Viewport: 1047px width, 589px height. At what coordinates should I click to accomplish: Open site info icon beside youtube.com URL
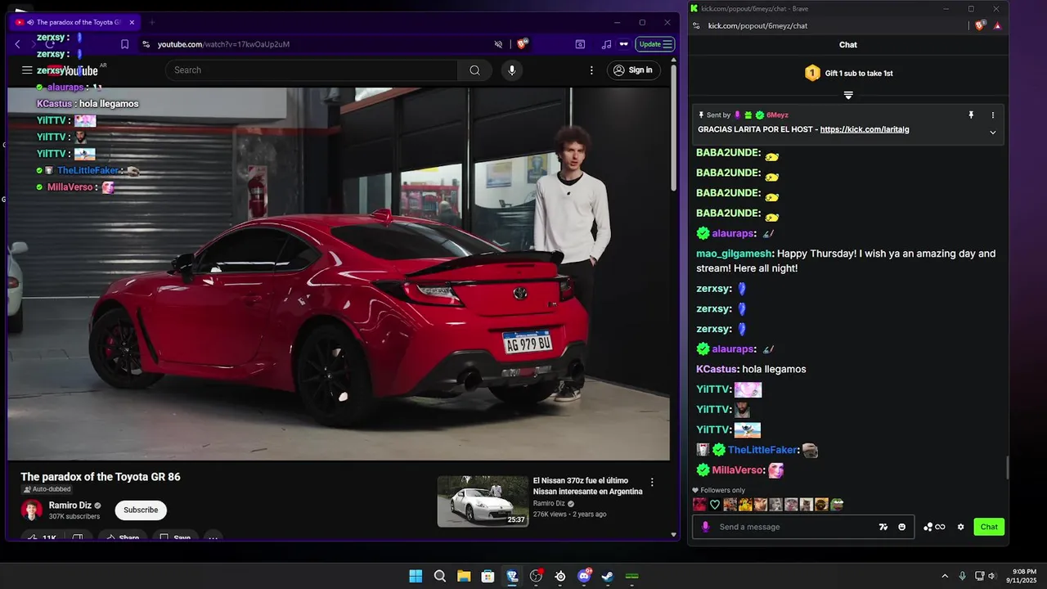tap(146, 44)
